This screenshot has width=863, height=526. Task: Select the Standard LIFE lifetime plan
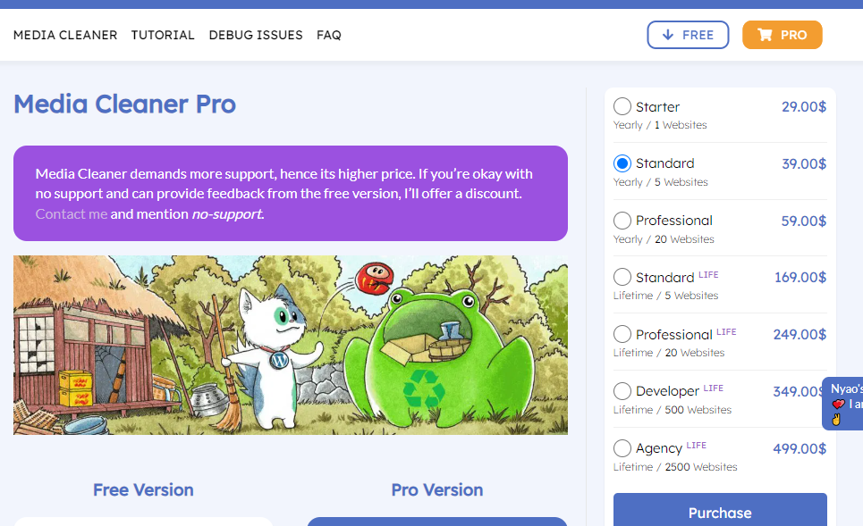pyautogui.click(x=622, y=277)
